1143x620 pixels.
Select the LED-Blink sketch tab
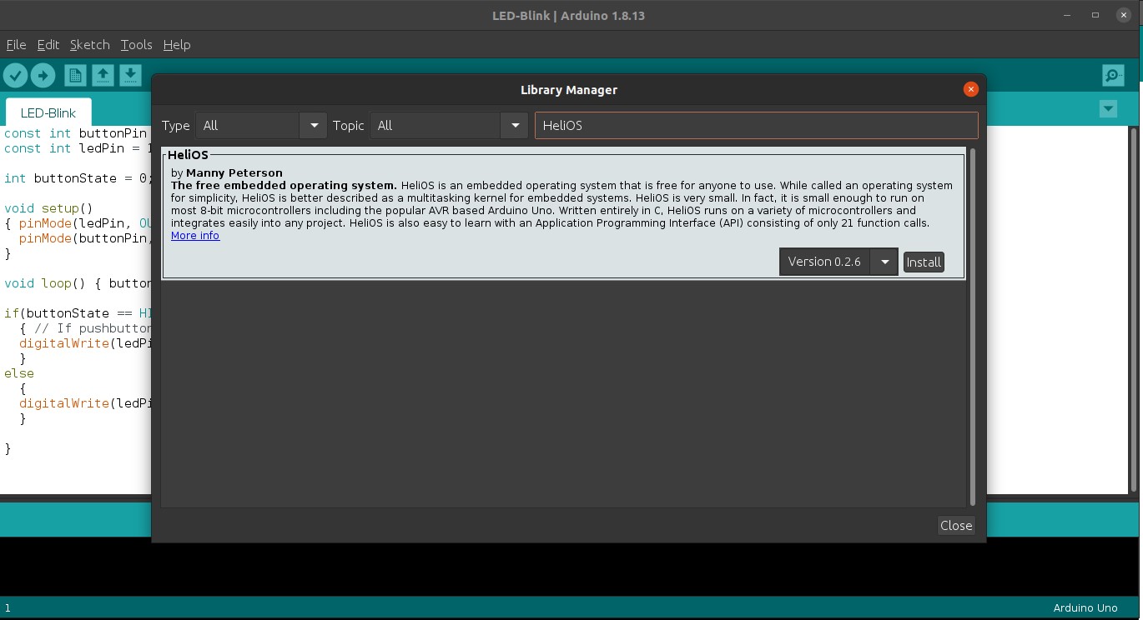click(x=48, y=113)
